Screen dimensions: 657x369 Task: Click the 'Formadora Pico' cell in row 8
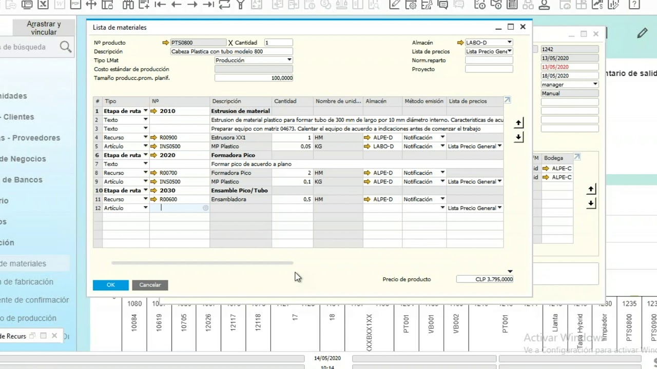coord(241,173)
